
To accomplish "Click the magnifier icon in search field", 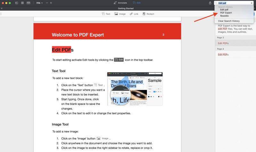I will tap(216, 3).
